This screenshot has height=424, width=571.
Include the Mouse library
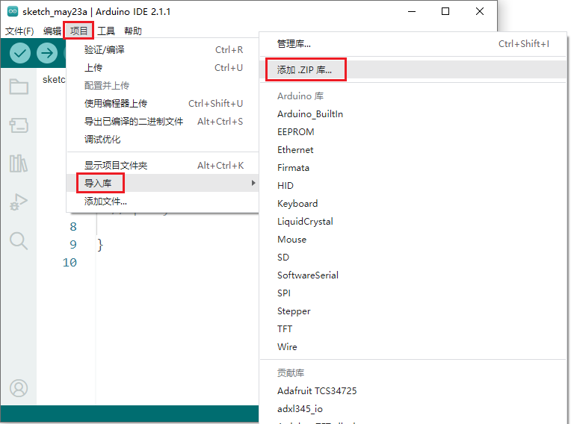pos(413,240)
